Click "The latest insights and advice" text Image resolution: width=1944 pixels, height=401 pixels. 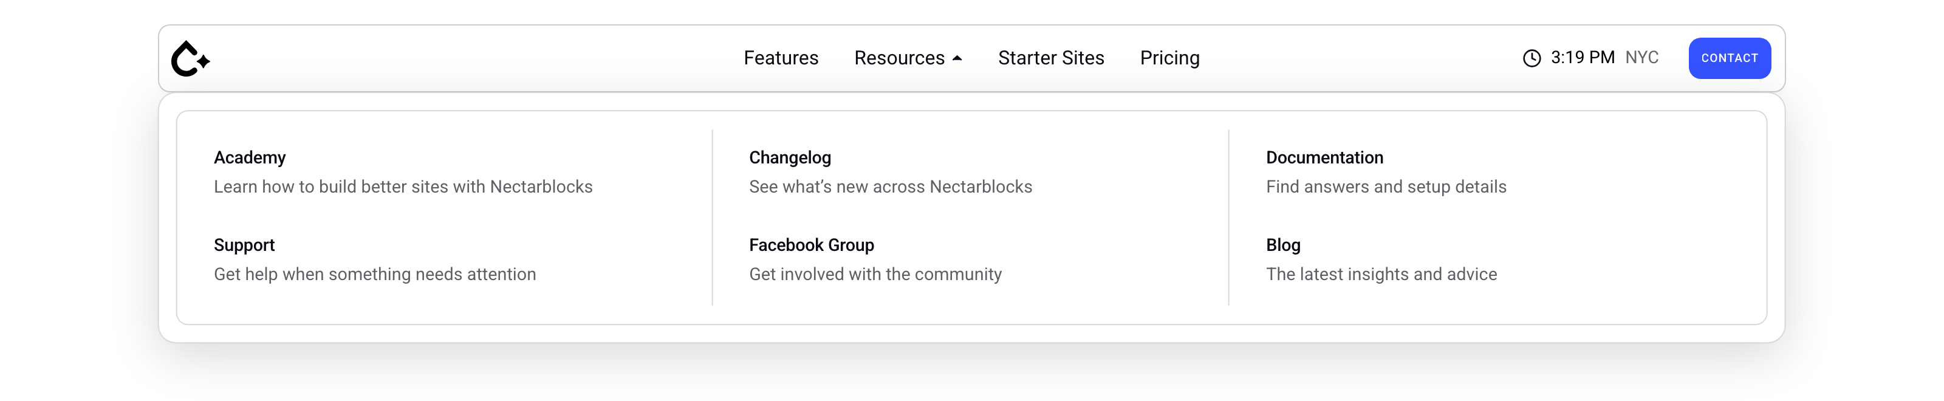click(1381, 274)
